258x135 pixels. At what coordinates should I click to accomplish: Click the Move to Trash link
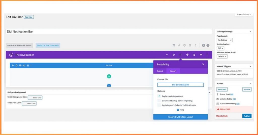click(x=222, y=116)
